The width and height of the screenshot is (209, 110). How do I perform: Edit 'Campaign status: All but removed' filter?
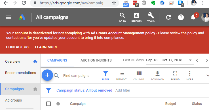coord(85,90)
